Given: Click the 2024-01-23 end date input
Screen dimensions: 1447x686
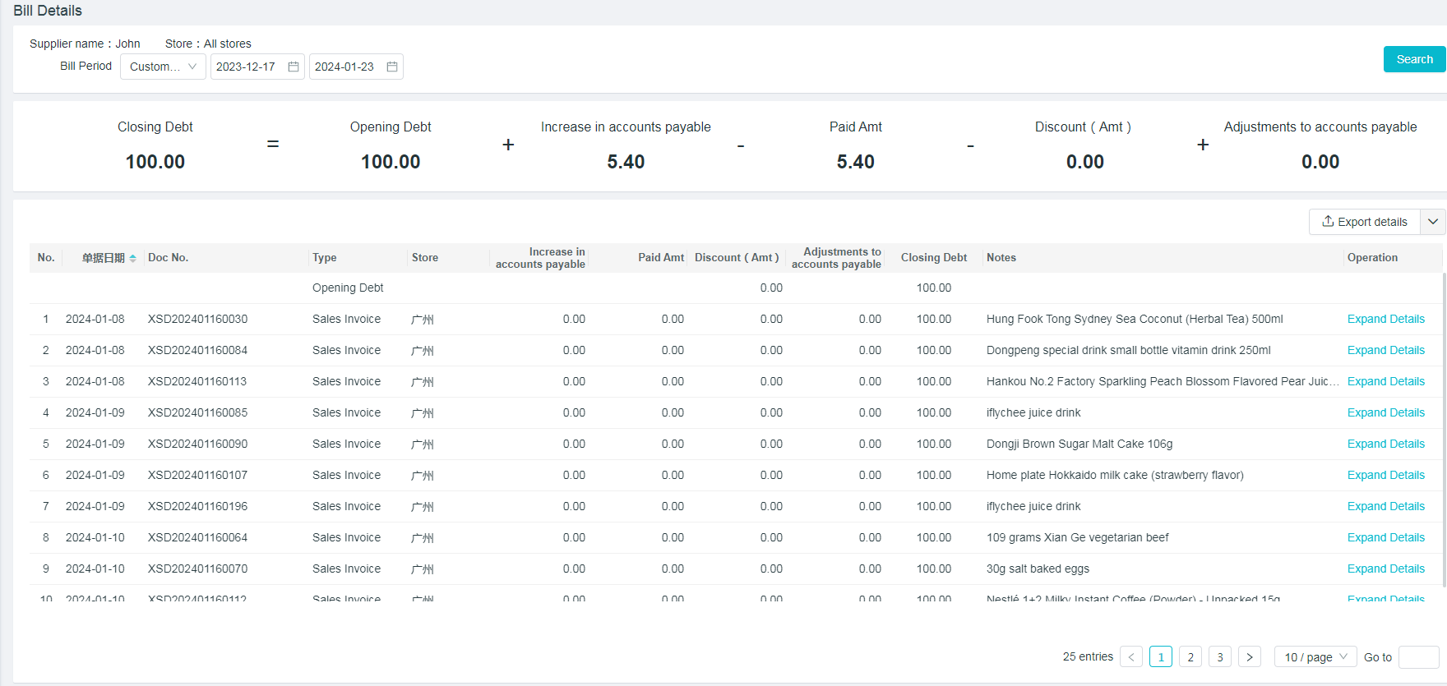Looking at the screenshot, I should [345, 67].
